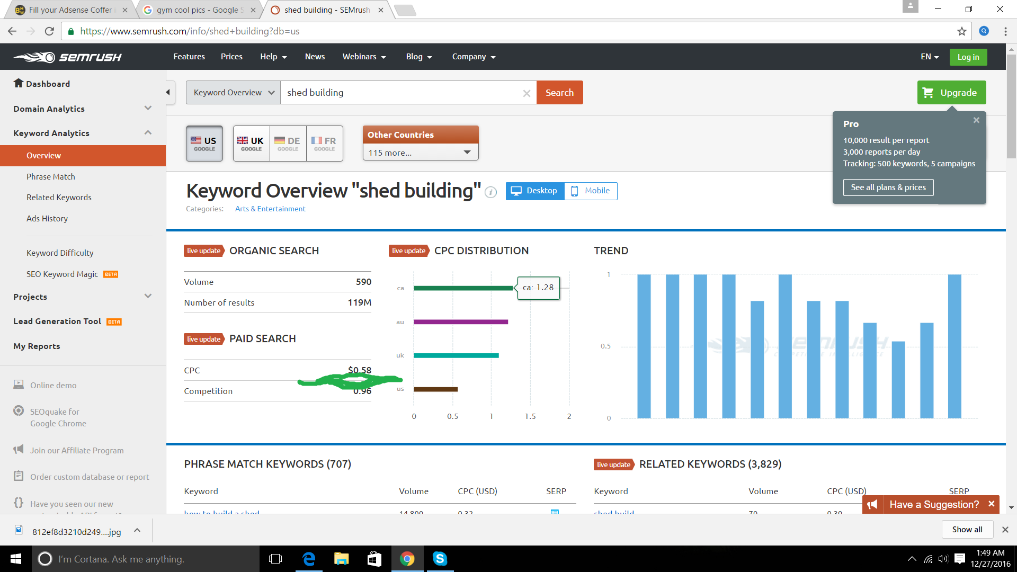1017x572 pixels.
Task: Open Keyword Difficulty tool
Action: click(x=60, y=253)
